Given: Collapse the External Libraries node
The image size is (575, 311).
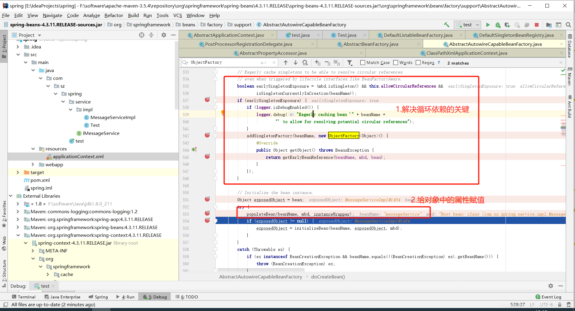Looking at the screenshot, I should coord(11,196).
